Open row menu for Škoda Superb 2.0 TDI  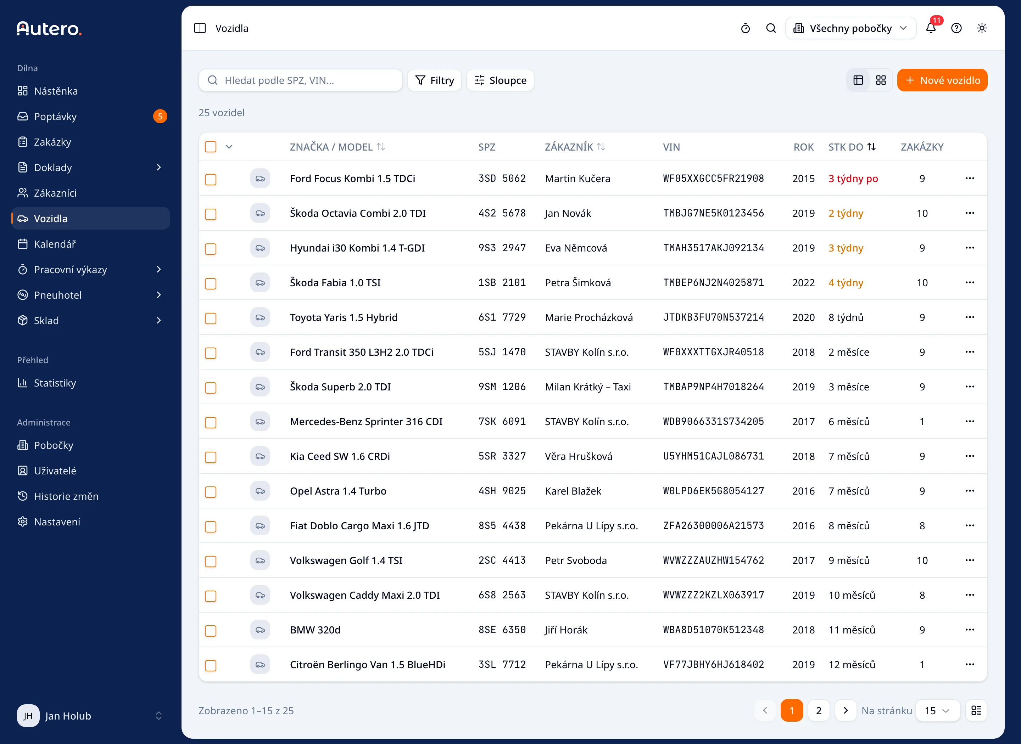click(x=970, y=387)
